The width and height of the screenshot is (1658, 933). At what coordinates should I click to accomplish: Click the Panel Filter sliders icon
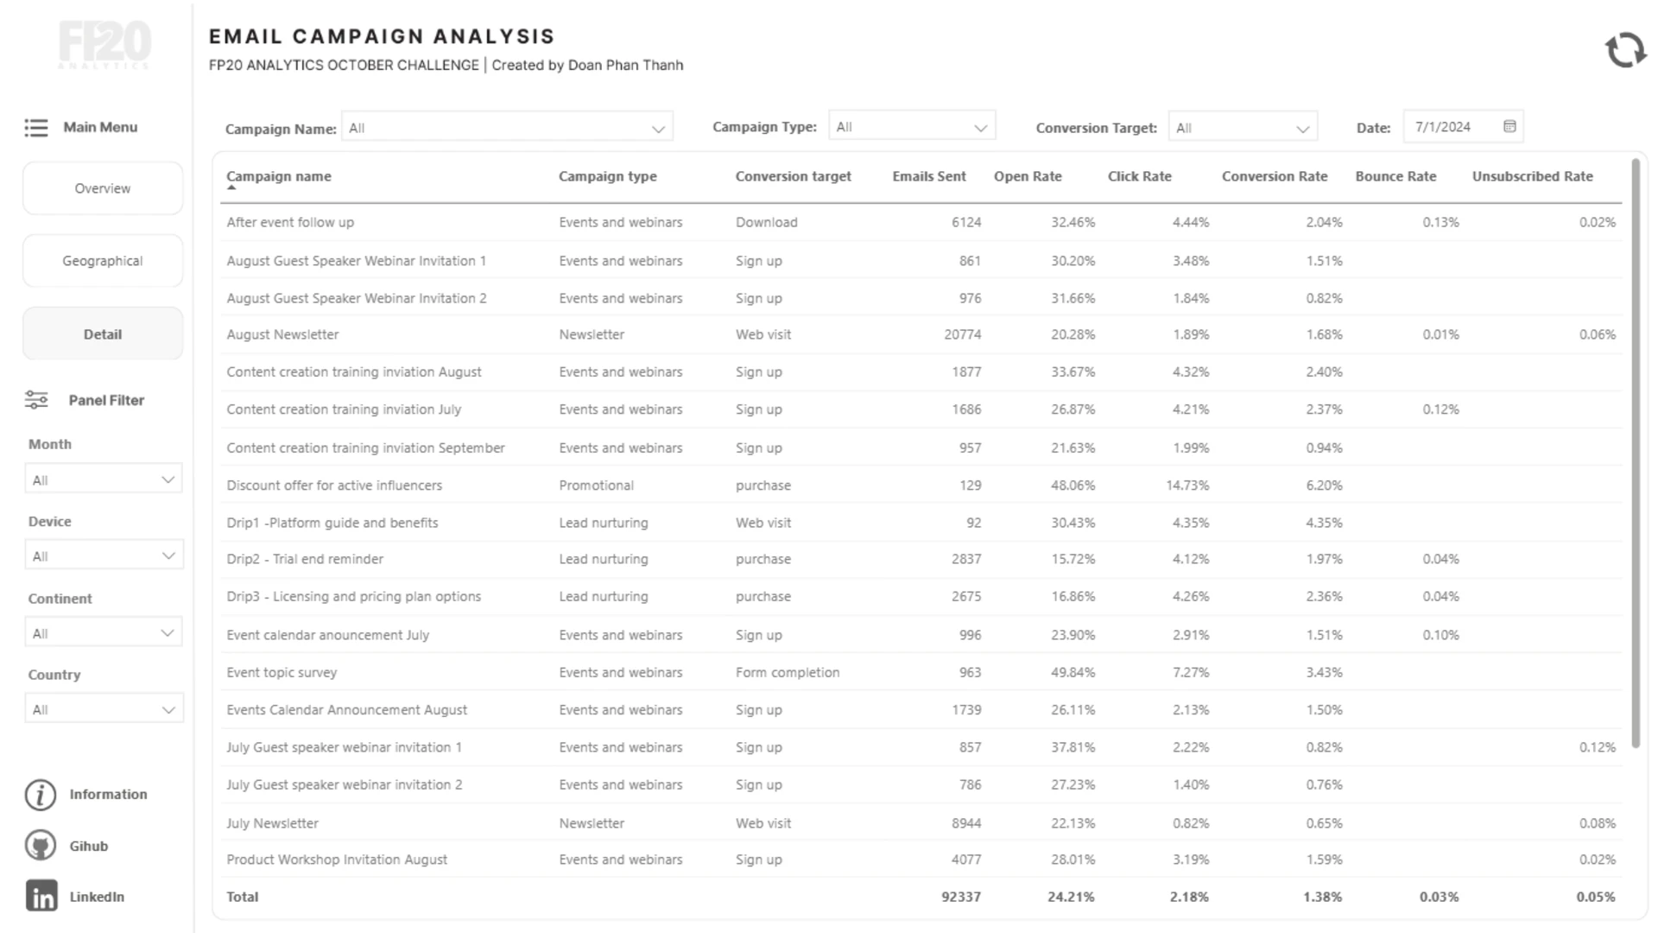36,400
